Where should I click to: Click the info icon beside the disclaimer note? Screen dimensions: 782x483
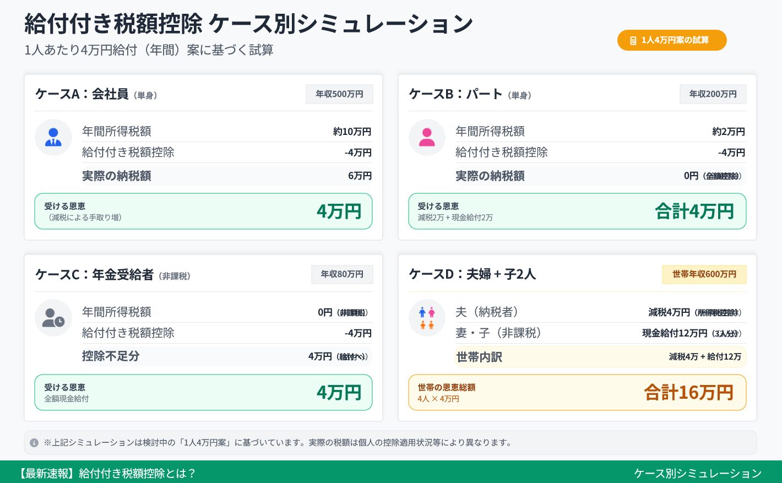(34, 443)
